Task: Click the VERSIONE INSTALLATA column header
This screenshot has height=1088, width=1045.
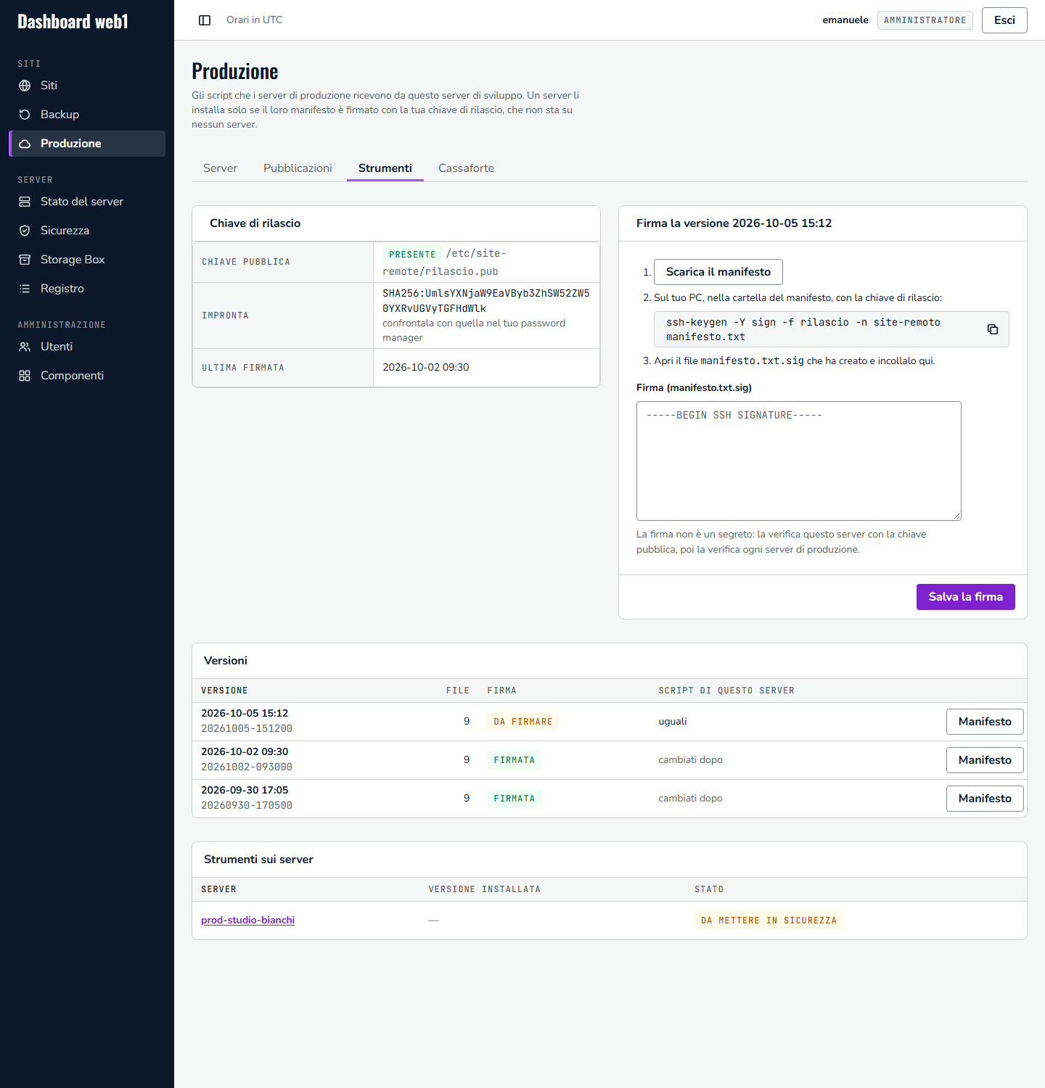Action: (484, 889)
